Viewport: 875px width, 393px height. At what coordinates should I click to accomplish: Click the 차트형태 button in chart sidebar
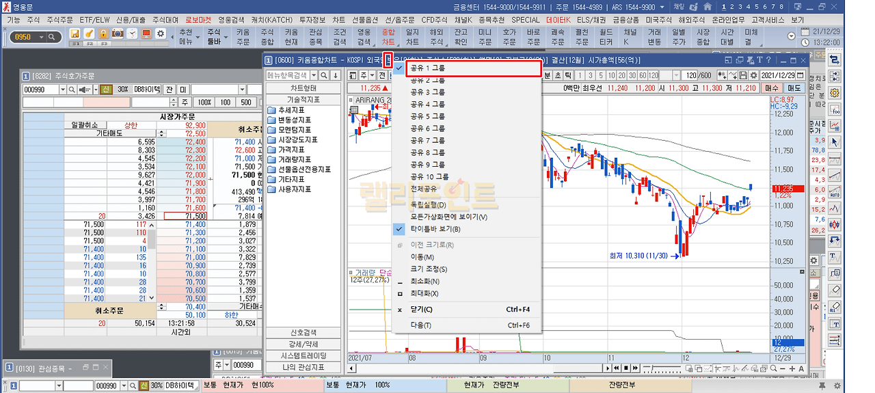(304, 88)
